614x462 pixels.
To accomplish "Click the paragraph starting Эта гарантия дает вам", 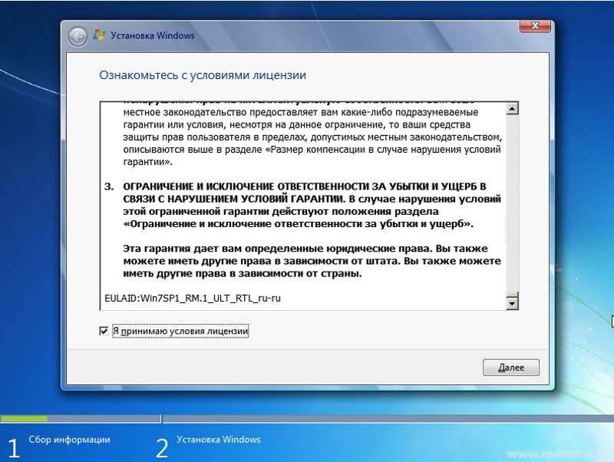I will pyautogui.click(x=312, y=261).
